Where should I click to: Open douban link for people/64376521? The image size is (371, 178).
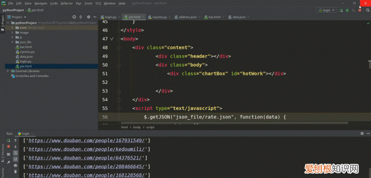[x=85, y=158]
